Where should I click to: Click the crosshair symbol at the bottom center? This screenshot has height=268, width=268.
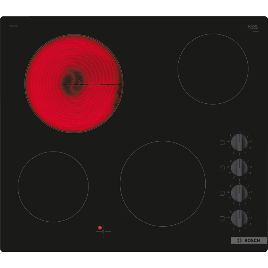click(x=103, y=231)
